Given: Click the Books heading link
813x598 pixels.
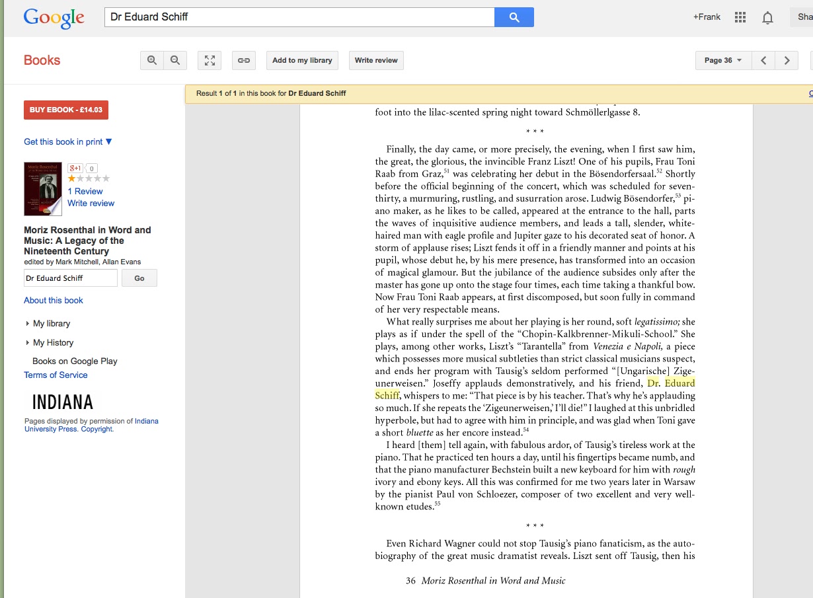Looking at the screenshot, I should click(x=42, y=60).
